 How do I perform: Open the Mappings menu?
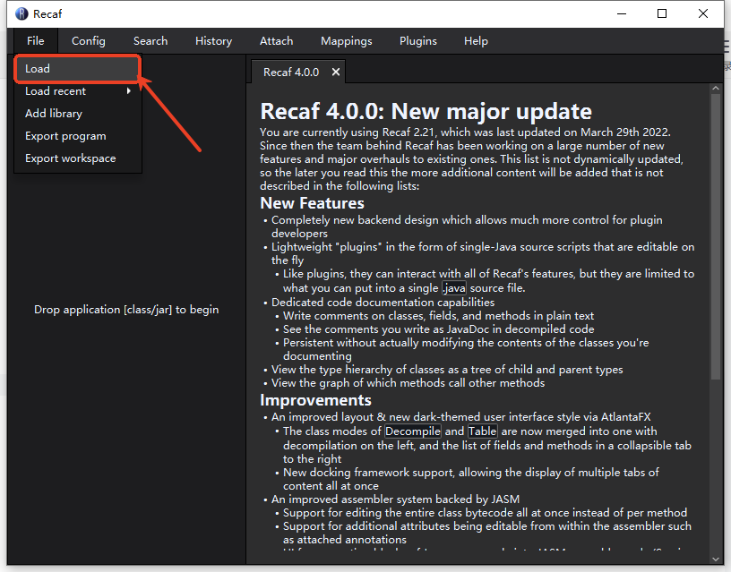(x=346, y=41)
